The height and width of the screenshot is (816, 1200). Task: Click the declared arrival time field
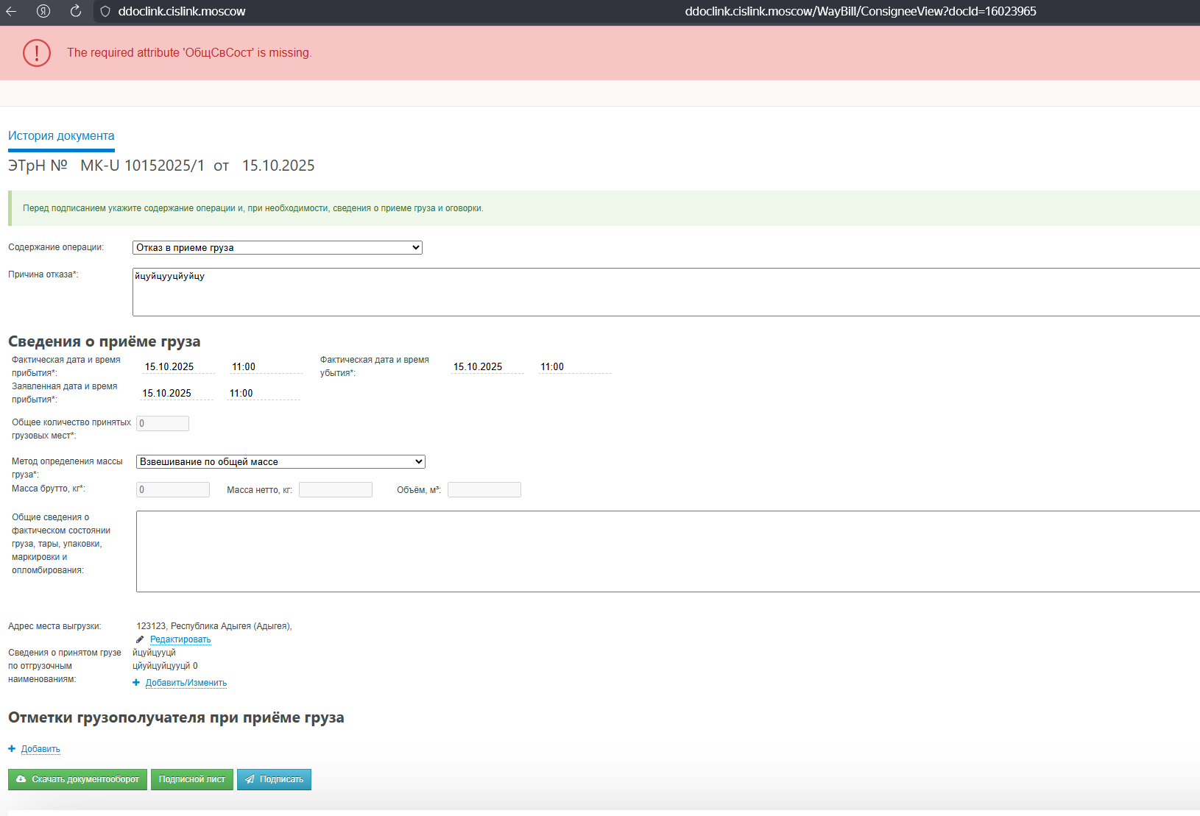pyautogui.click(x=264, y=393)
